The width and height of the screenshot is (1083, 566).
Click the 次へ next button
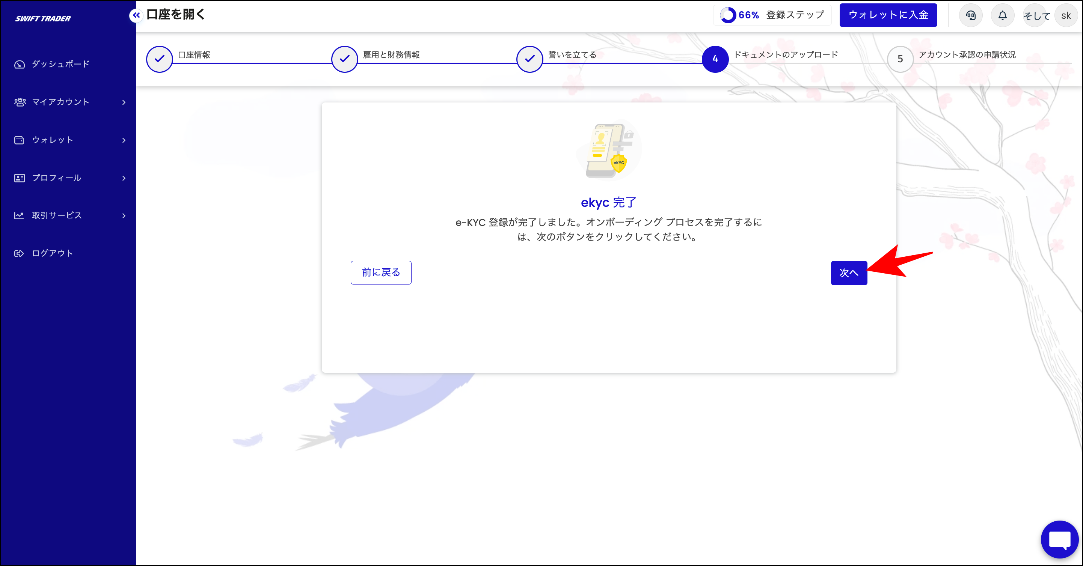pos(848,273)
